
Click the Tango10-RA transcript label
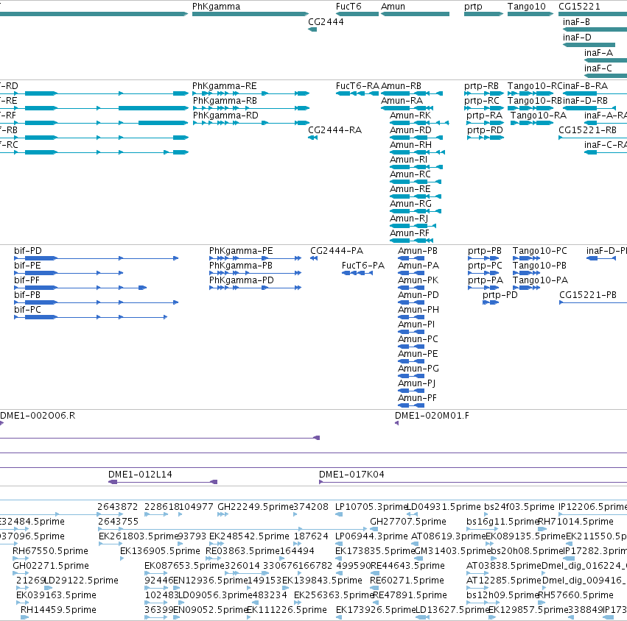[539, 116]
